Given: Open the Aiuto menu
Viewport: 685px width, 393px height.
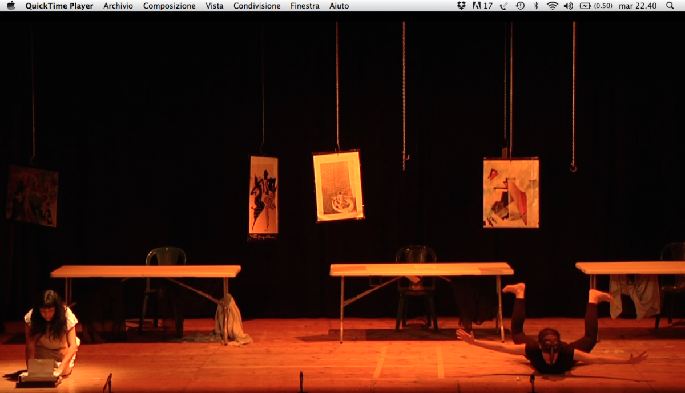Looking at the screenshot, I should pyautogui.click(x=339, y=6).
